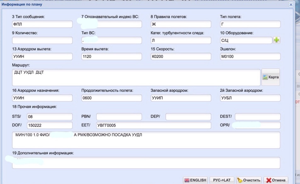The width and height of the screenshot is (300, 184).
Task: Click the green plus icon next to Оборудование
Action: click(276, 40)
